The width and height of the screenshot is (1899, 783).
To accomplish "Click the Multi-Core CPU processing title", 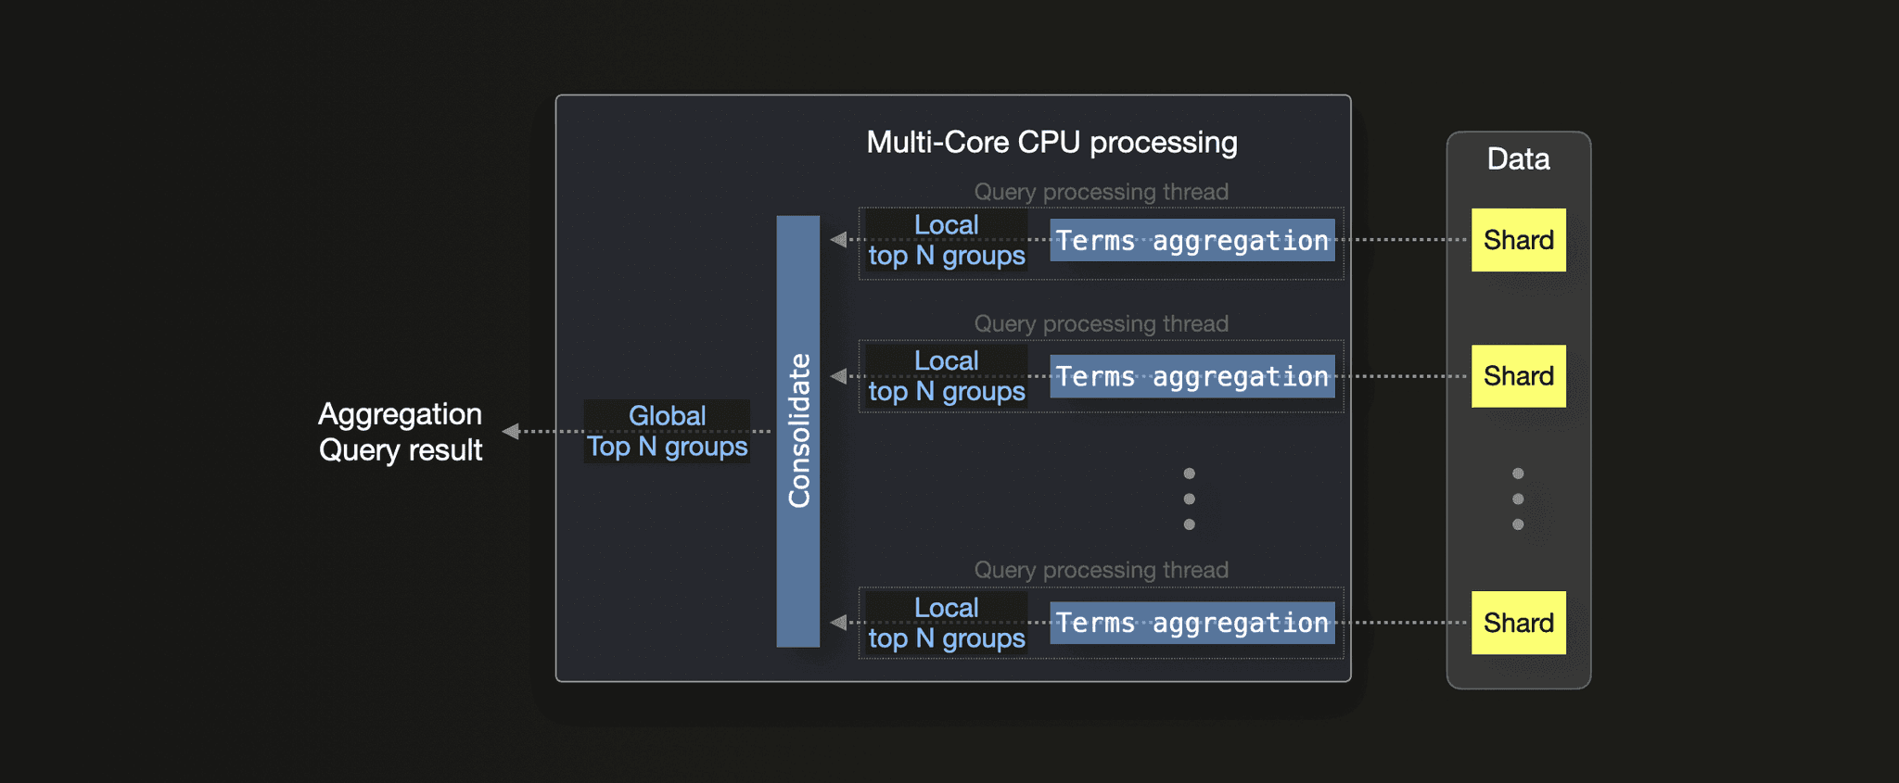I will pos(1051,143).
